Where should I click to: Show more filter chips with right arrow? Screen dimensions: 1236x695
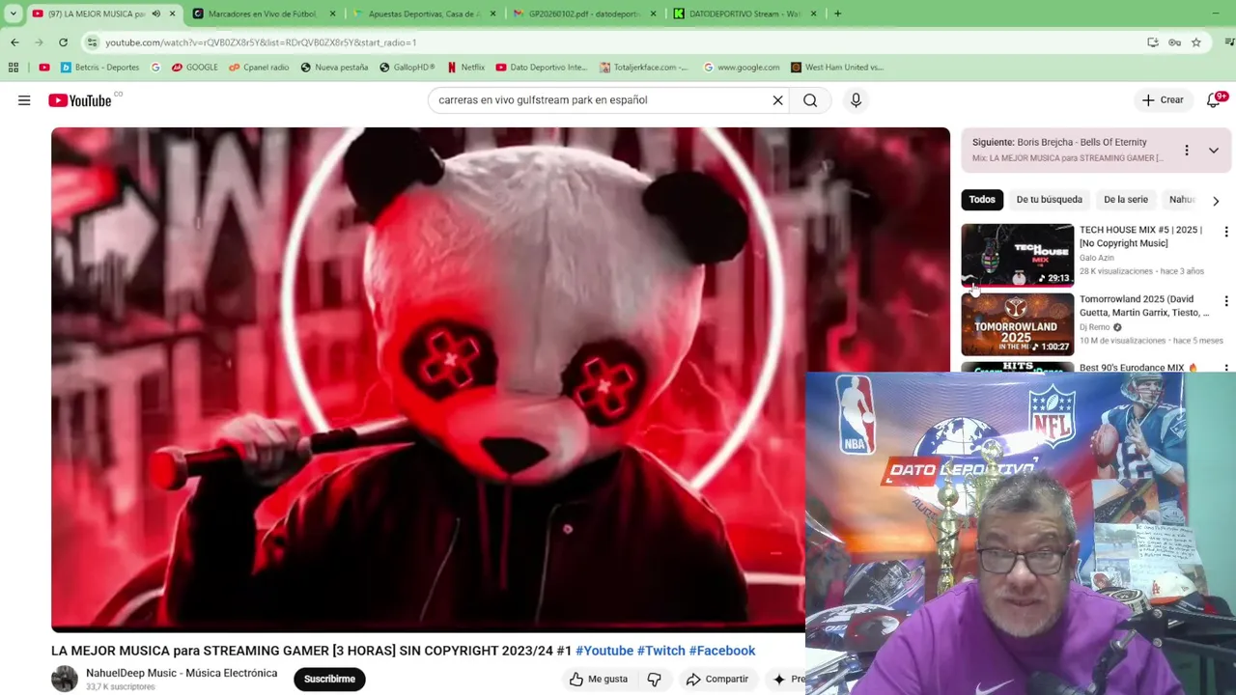coord(1216,201)
